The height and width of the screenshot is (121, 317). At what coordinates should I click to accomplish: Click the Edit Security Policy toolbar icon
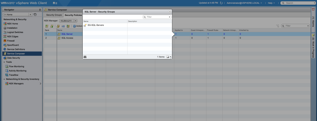point(58,26)
